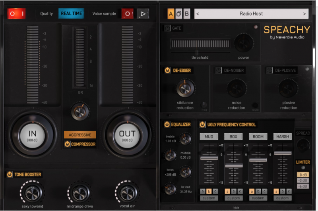
Task: Toggle the EQUALIZER power icon
Action: (x=167, y=125)
